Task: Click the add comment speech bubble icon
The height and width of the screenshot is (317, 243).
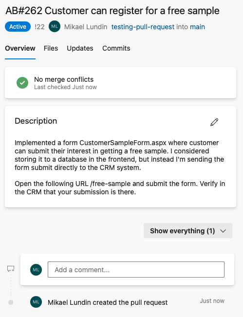Action: [11, 269]
